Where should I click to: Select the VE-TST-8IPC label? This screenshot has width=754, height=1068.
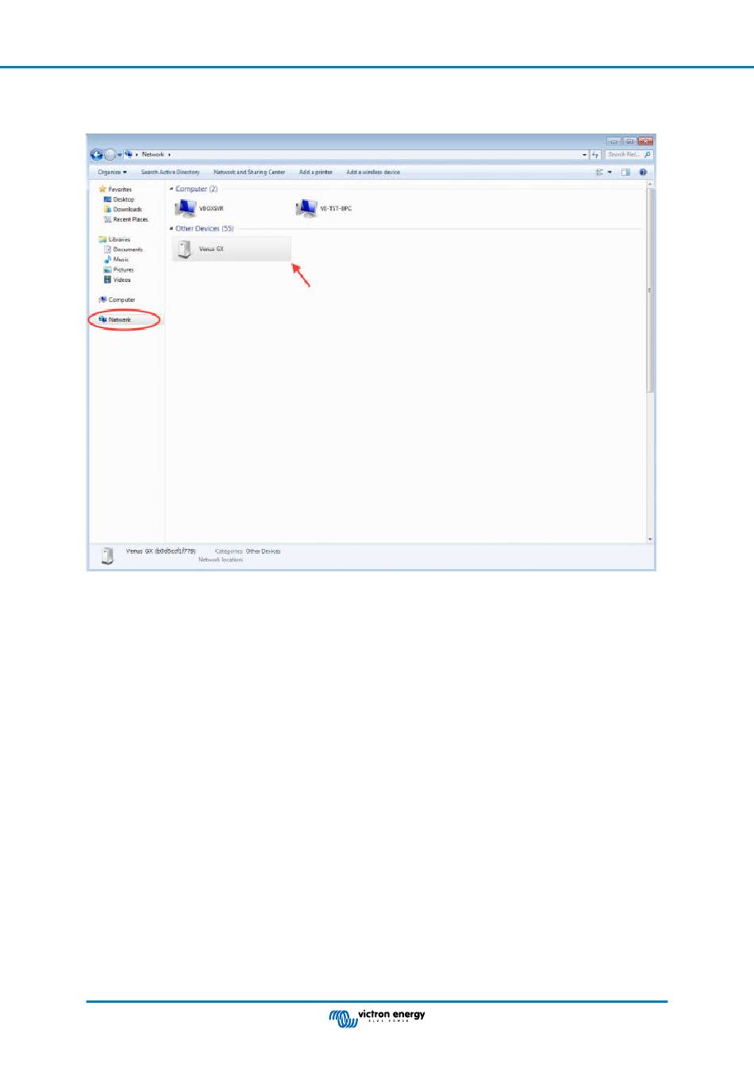(336, 209)
